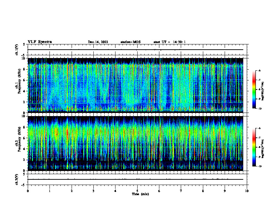Click the ch.1 color bar "log(PSD)" label
The width and height of the screenshot is (278, 214).
coord(263,91)
